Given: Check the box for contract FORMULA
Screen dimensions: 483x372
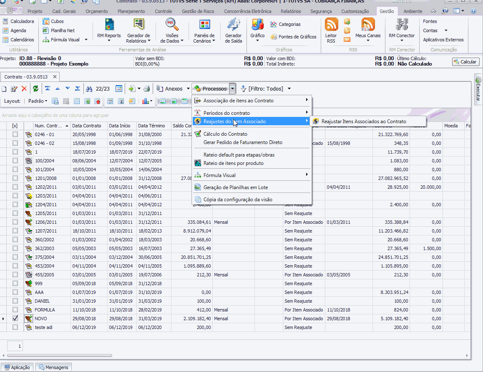Looking at the screenshot, I should (x=15, y=310).
